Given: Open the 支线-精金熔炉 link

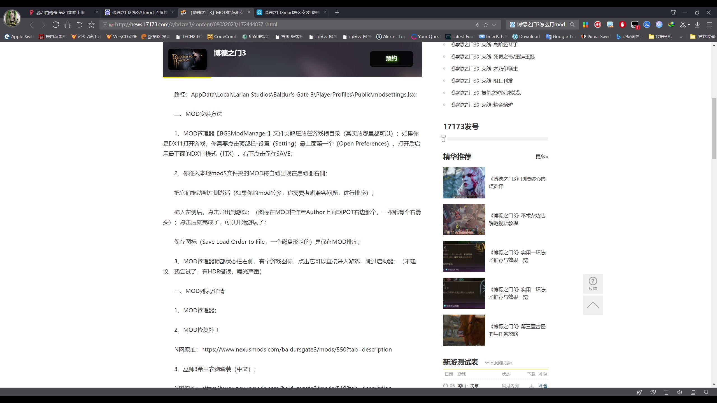Looking at the screenshot, I should (x=481, y=105).
